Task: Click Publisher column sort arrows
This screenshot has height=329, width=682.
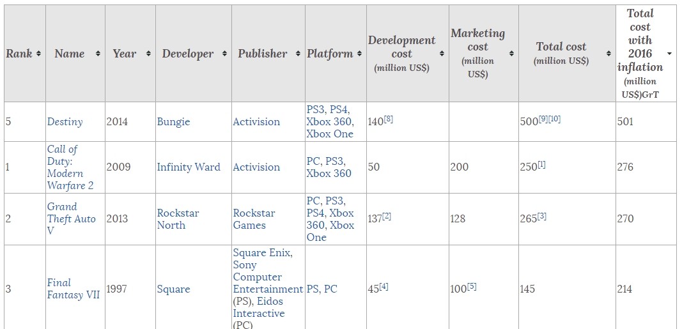Action: [298, 54]
